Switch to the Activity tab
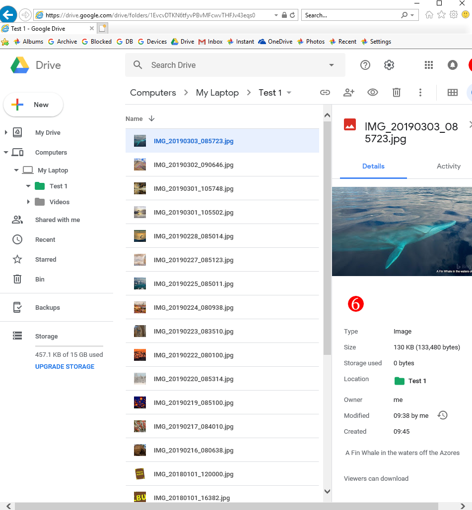The width and height of the screenshot is (472, 510). coord(449,166)
